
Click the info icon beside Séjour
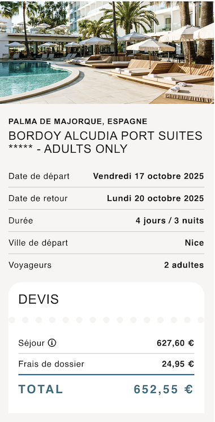(52, 343)
